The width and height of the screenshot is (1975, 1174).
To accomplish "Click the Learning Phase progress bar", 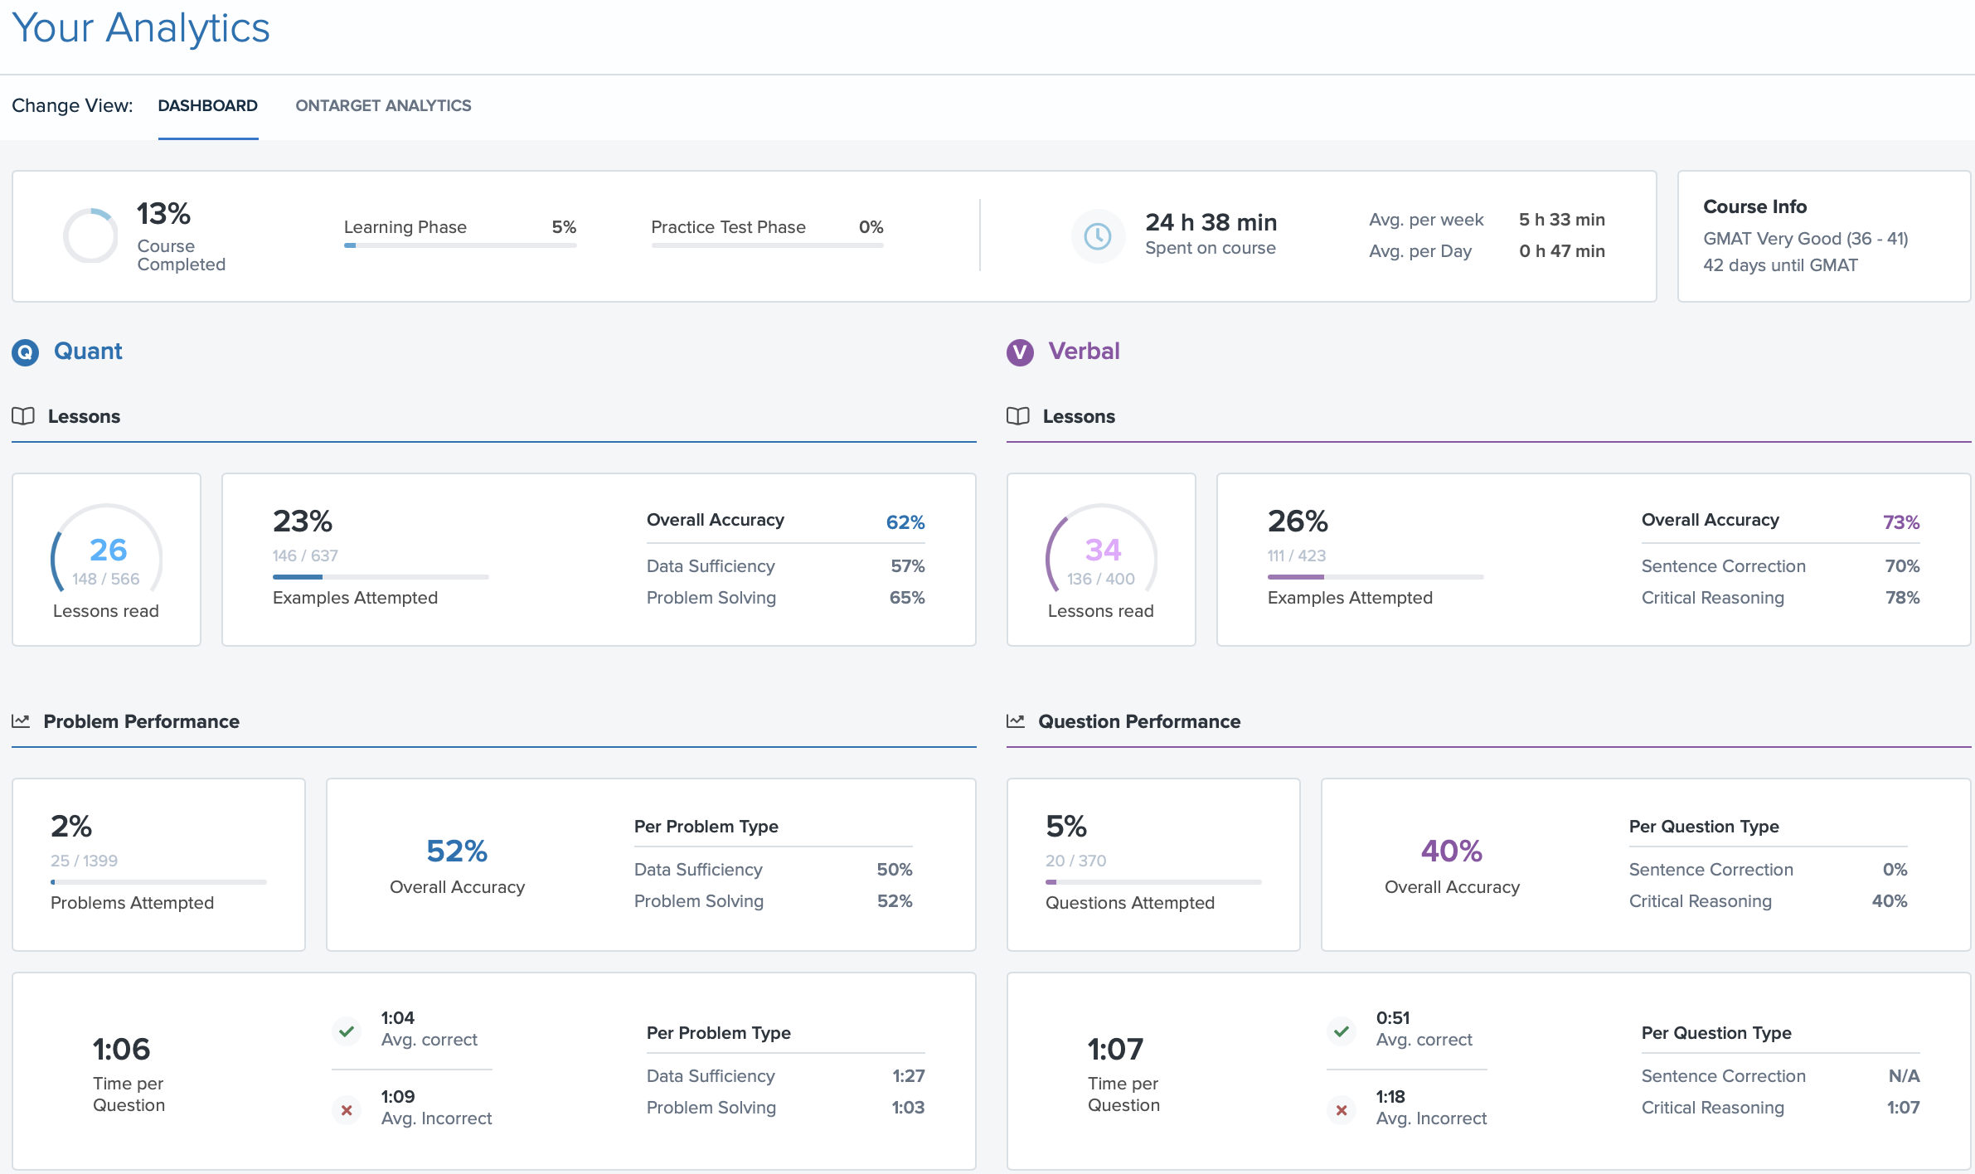I will coord(460,245).
